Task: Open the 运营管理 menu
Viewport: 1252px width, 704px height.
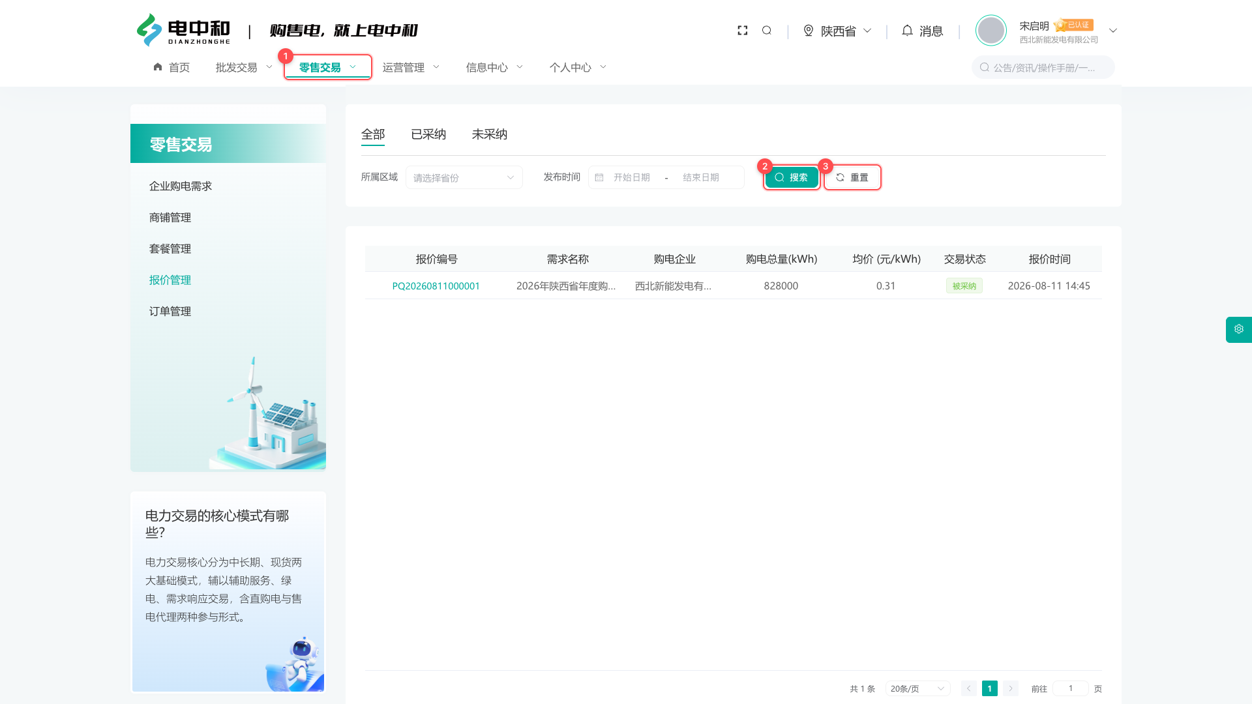Action: click(x=411, y=67)
